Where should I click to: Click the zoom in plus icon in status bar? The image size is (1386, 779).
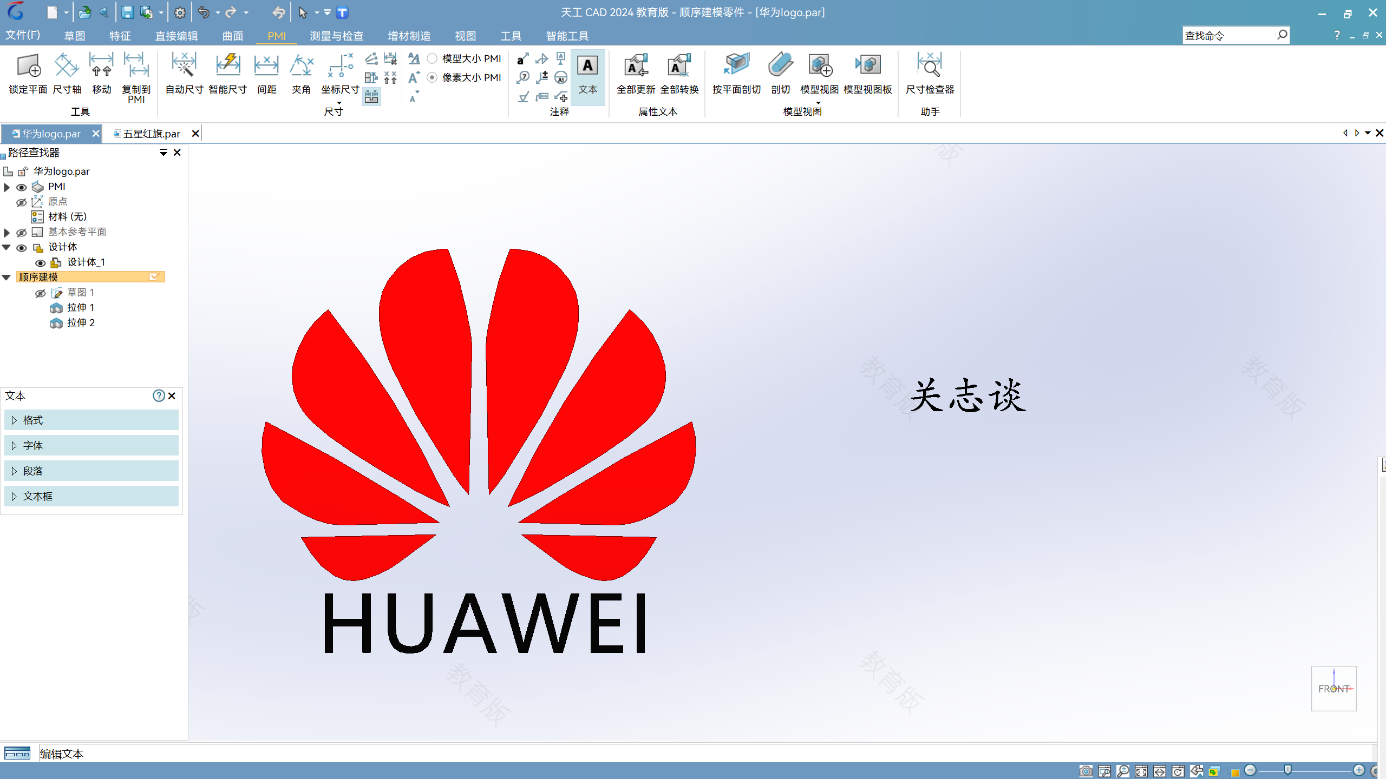(x=1359, y=770)
